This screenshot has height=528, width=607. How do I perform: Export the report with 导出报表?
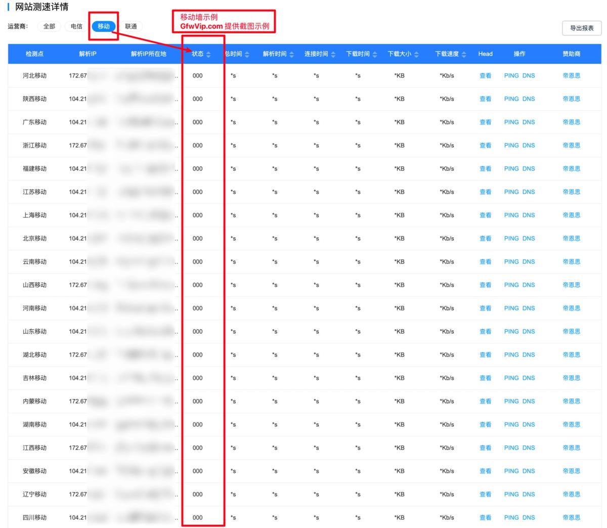click(x=582, y=28)
